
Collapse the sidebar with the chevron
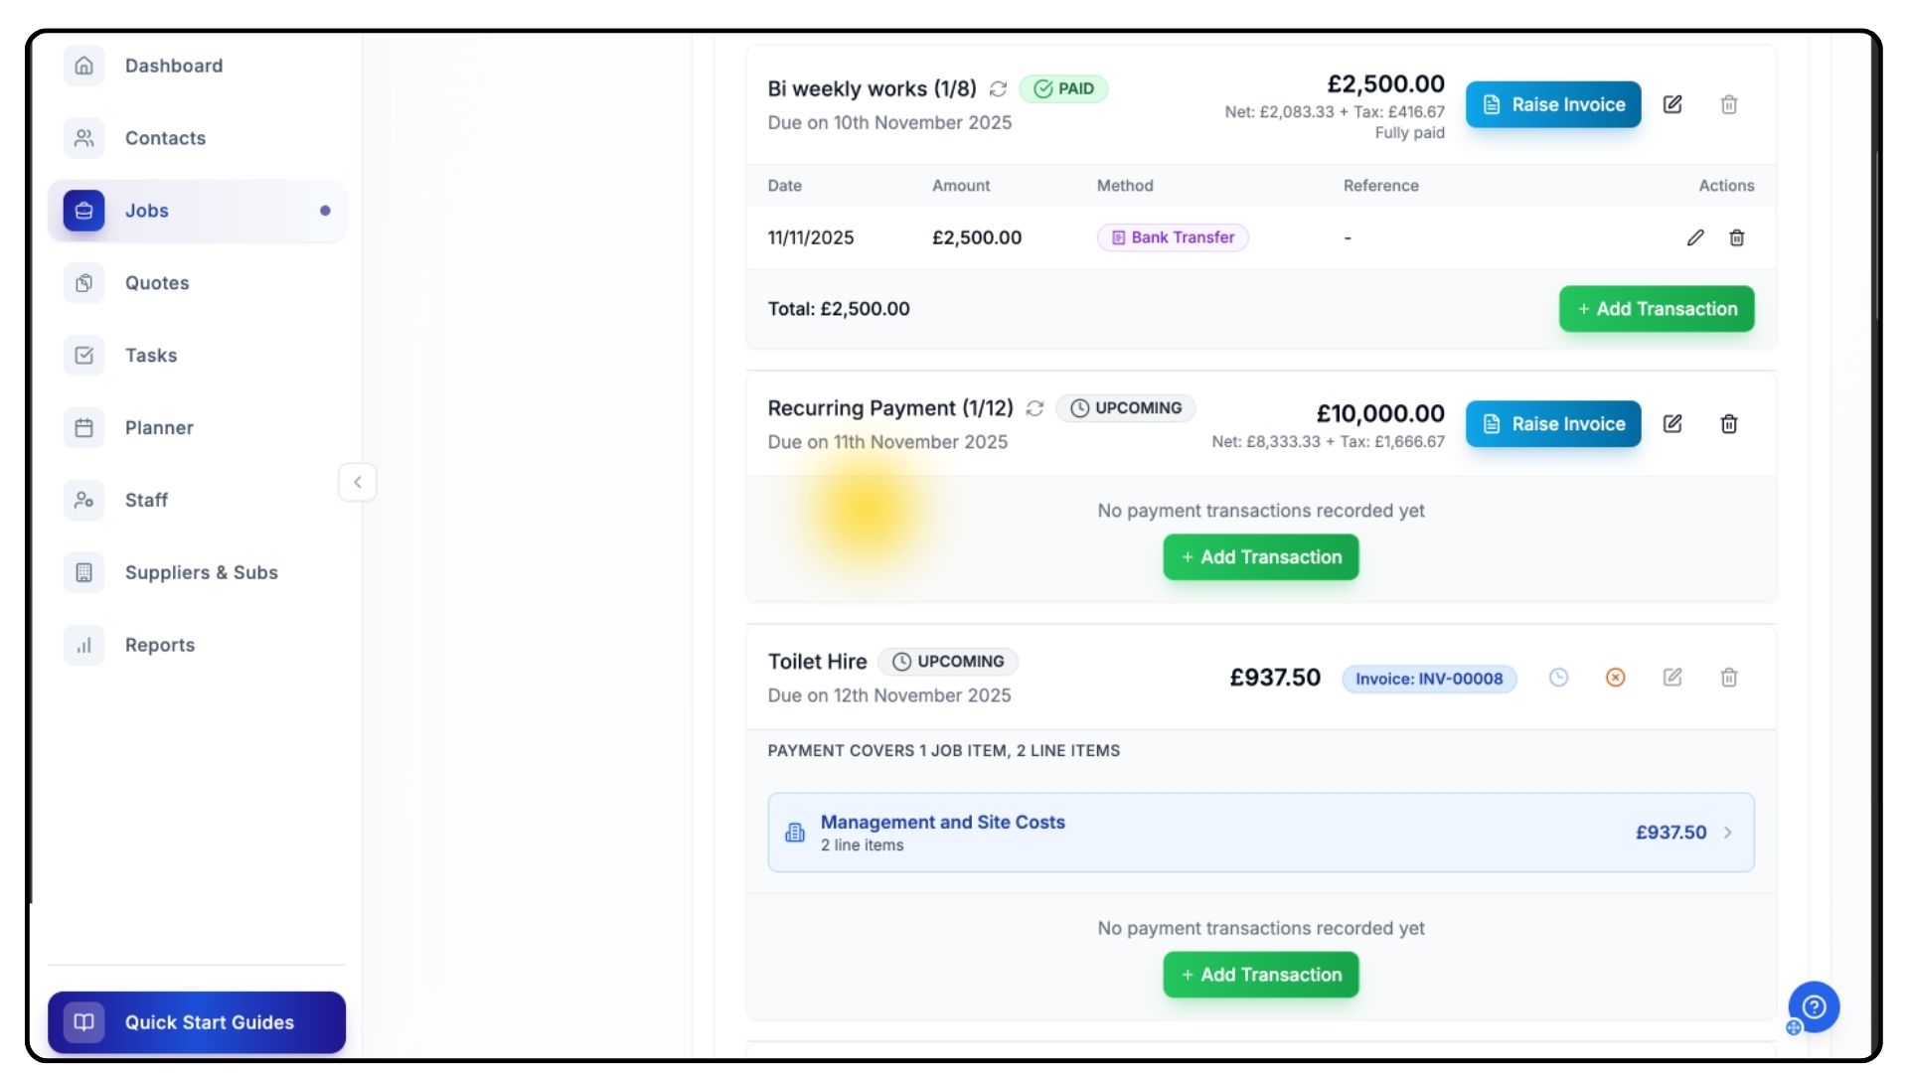pyautogui.click(x=358, y=482)
